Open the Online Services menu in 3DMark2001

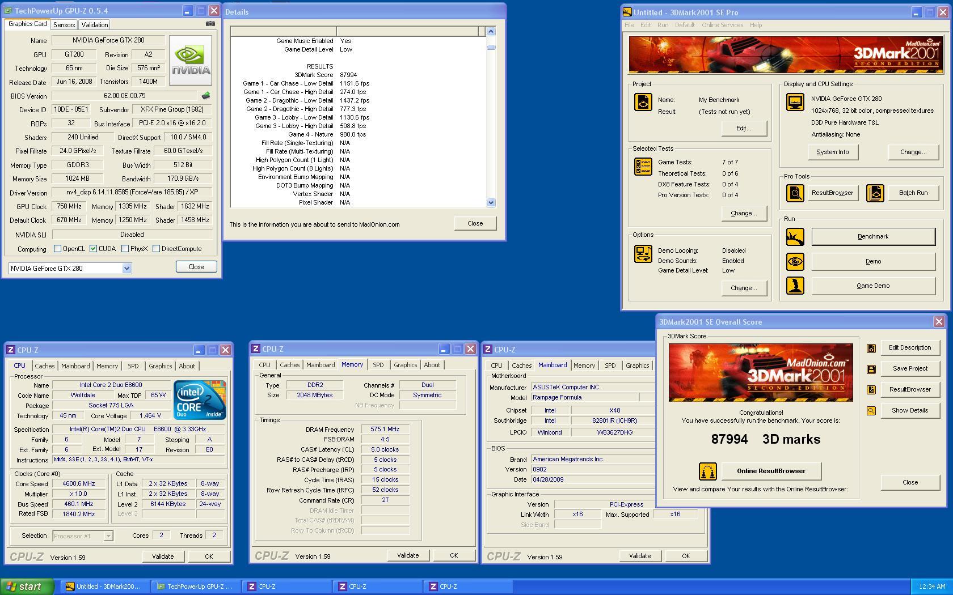(x=722, y=25)
